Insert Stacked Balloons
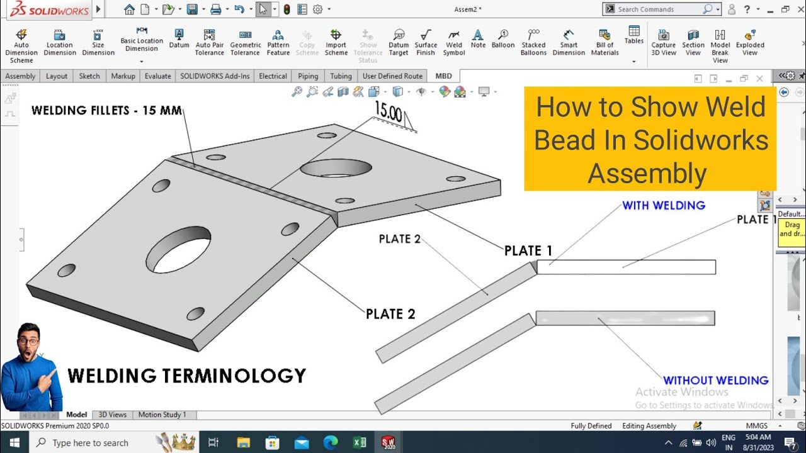 (533, 43)
